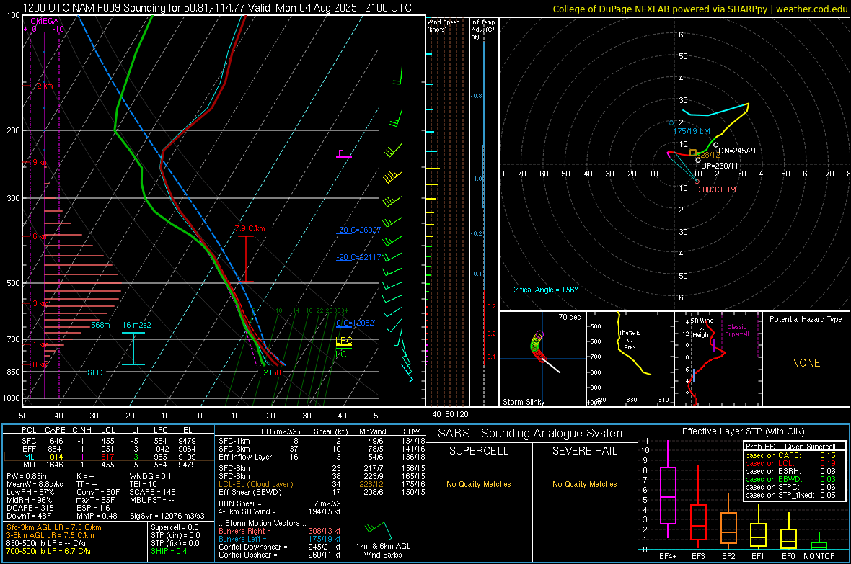Click the 0 C=12082' freezing level label
Viewport: 851px width, 564px height.
tap(356, 323)
